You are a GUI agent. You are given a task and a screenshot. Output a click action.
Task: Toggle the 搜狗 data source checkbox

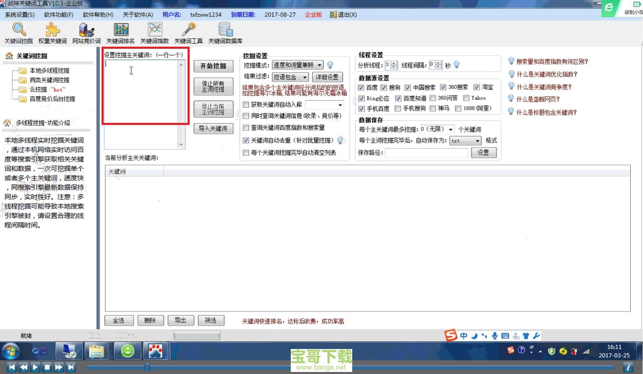384,88
